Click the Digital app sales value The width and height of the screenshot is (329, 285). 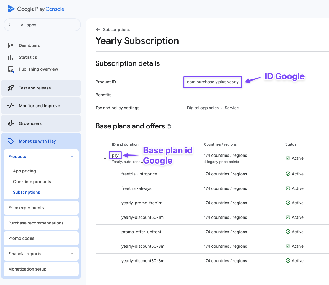pos(203,108)
